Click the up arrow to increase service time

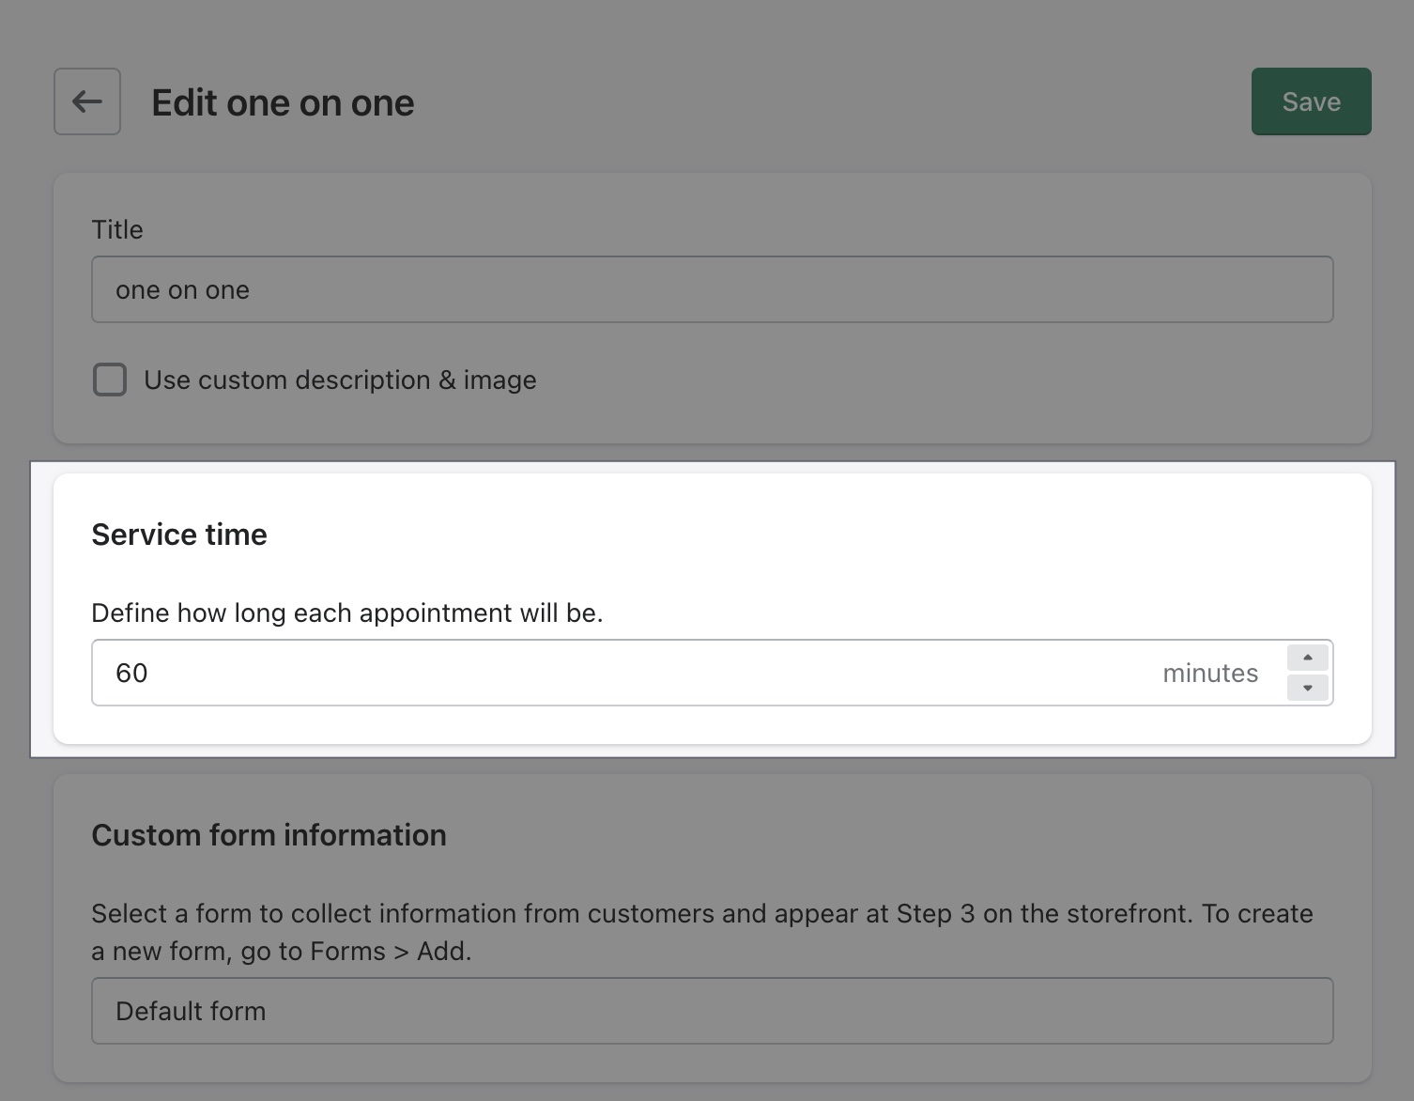pos(1306,658)
